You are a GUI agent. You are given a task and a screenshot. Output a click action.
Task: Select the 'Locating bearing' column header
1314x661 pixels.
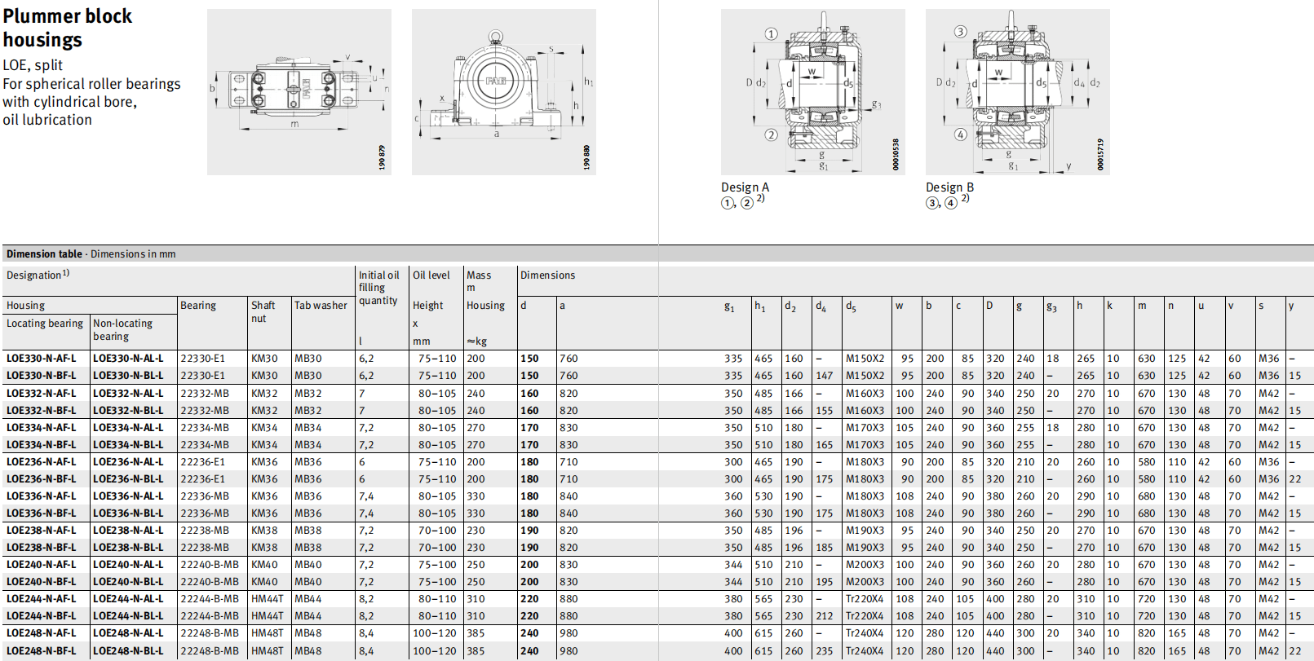tap(45, 324)
